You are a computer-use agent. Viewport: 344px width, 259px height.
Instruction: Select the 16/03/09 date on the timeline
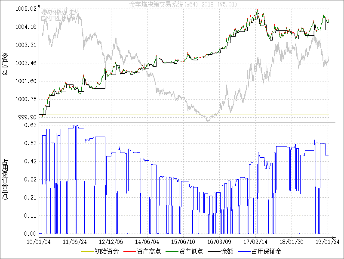pyautogui.click(x=220, y=242)
